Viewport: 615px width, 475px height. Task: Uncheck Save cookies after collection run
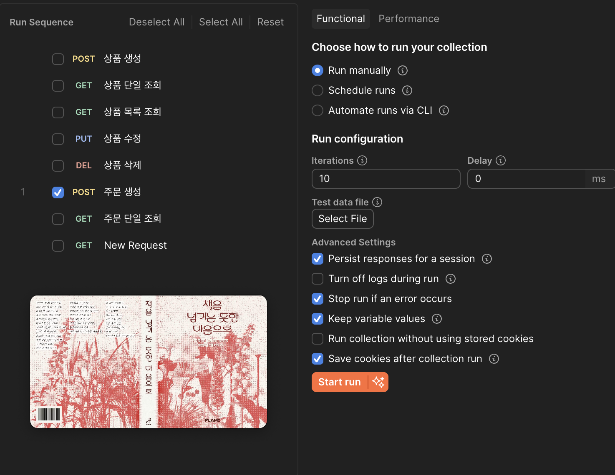pyautogui.click(x=318, y=359)
